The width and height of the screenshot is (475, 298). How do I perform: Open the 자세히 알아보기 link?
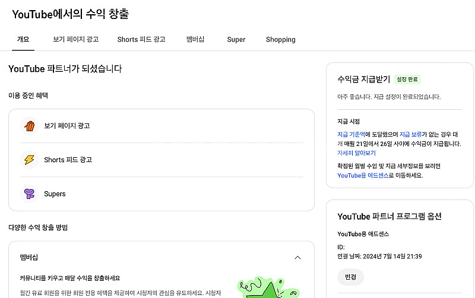coord(357,153)
